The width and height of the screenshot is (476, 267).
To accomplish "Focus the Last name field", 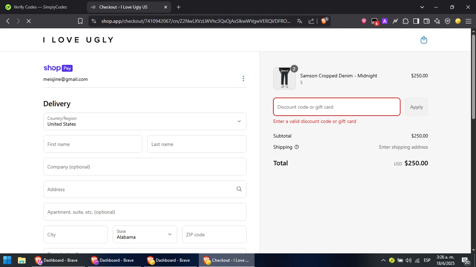I will [197, 144].
